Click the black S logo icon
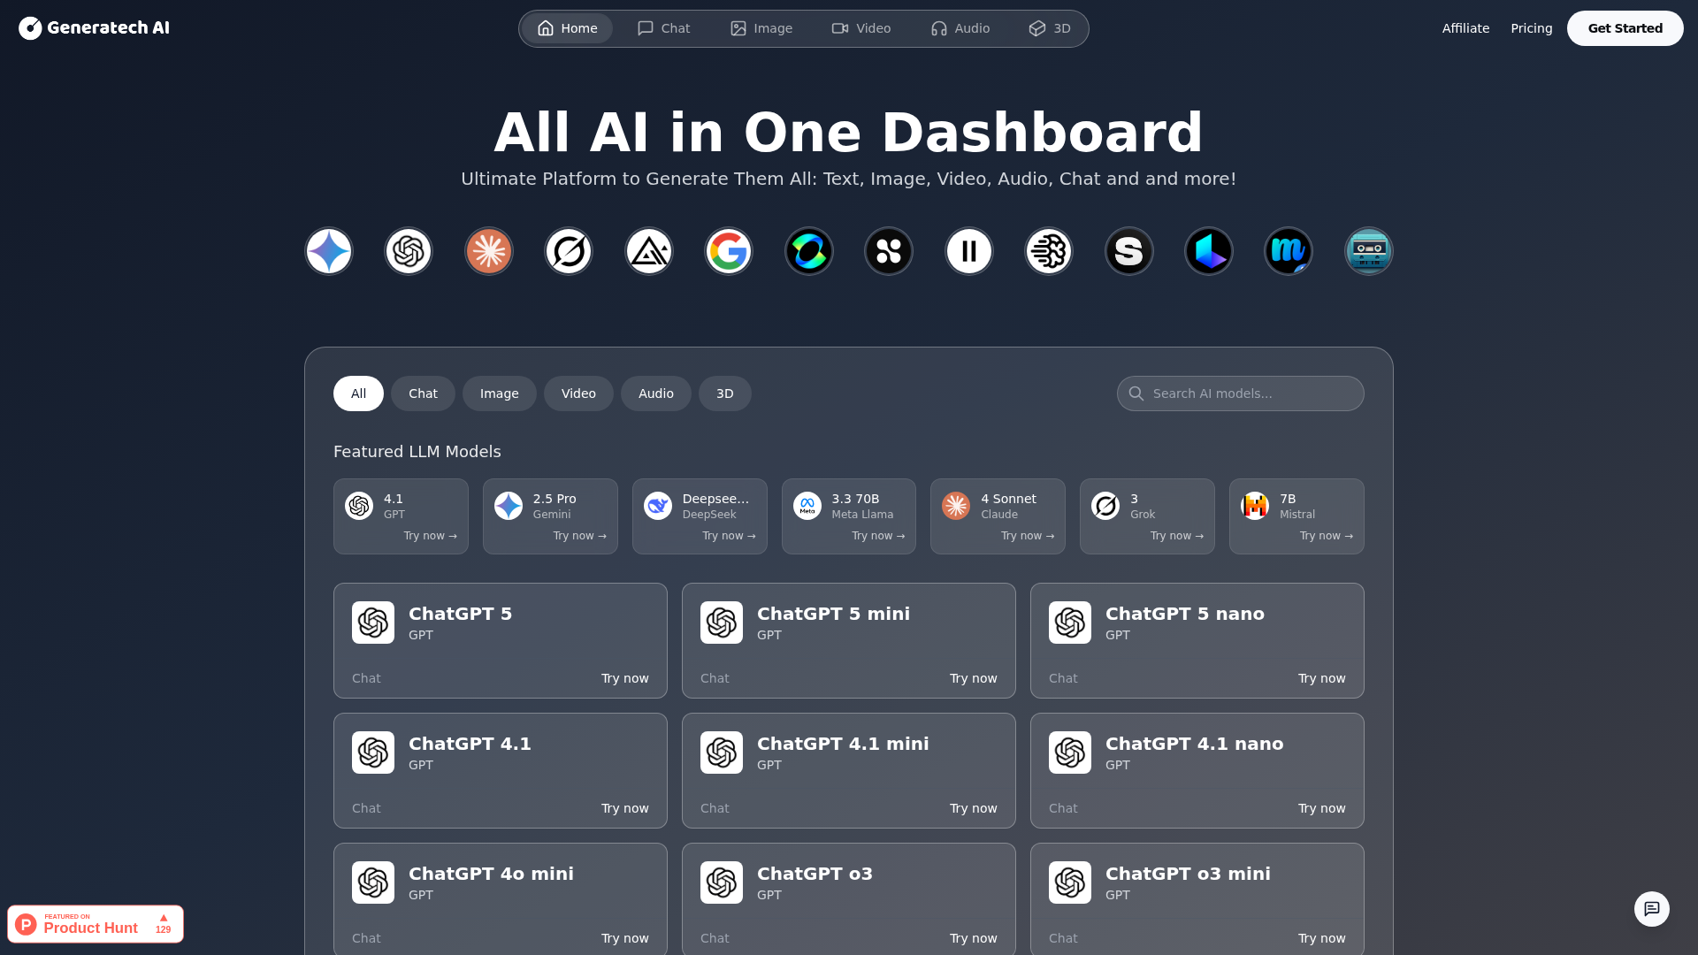 pos(1128,251)
